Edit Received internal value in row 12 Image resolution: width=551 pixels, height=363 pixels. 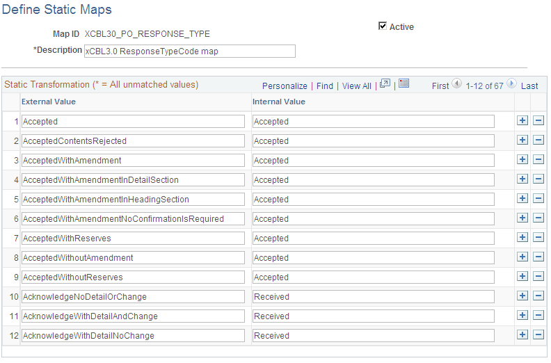(x=373, y=336)
